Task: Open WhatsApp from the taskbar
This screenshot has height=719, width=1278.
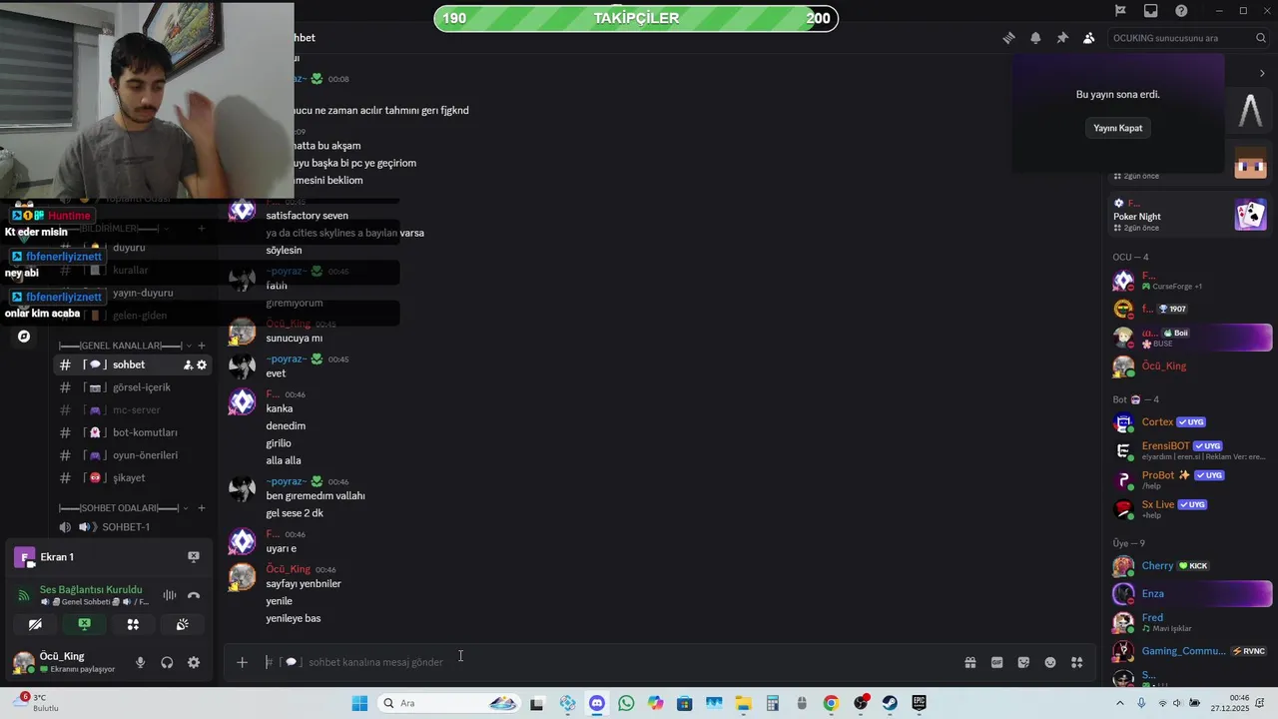Action: pos(626,703)
